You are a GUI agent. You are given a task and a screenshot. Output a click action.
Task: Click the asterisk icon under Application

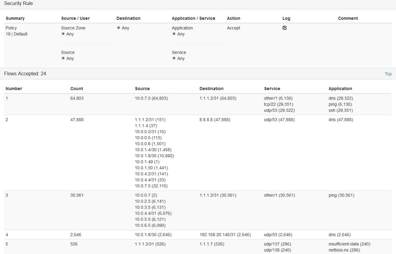(174, 34)
